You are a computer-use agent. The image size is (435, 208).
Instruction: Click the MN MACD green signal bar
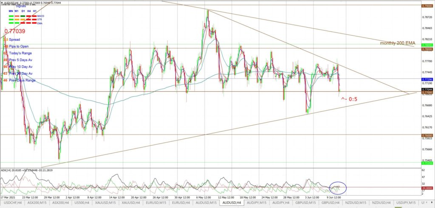[x=11, y=16]
